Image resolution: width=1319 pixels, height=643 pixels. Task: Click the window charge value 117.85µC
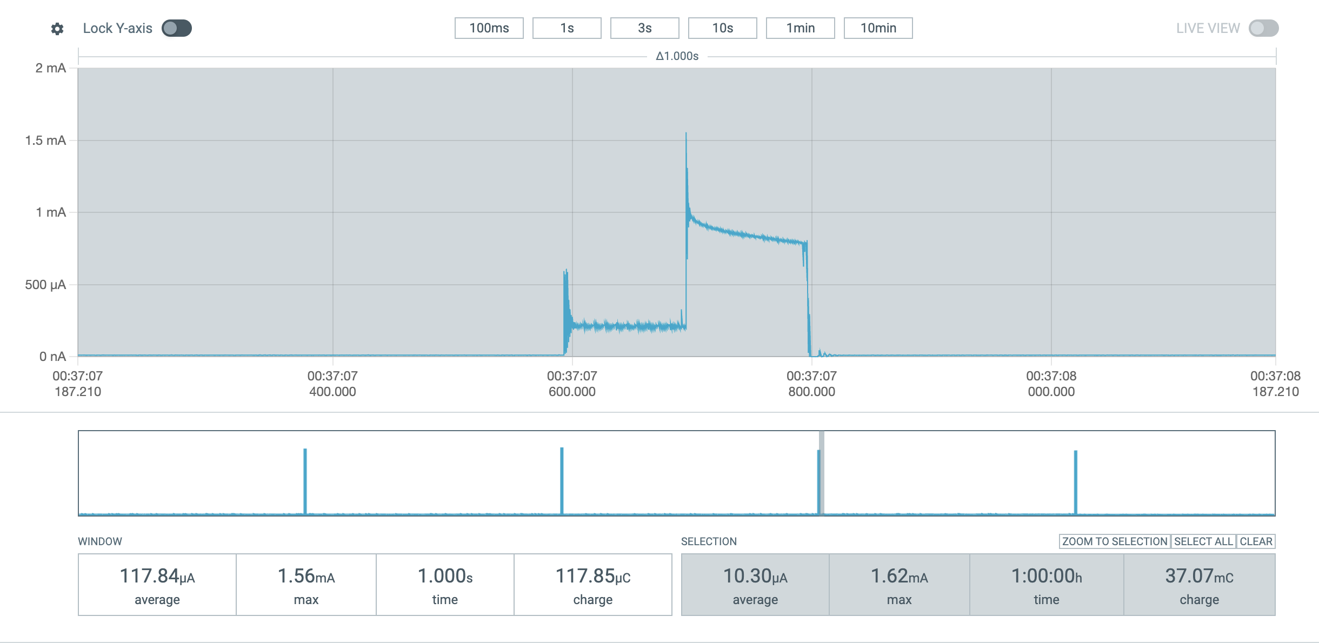click(593, 576)
